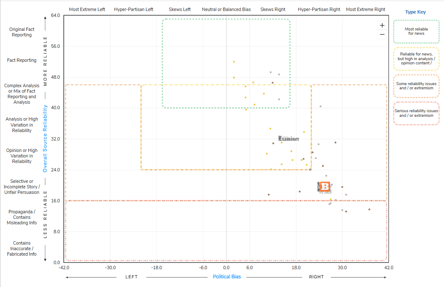The height and width of the screenshot is (287, 444).
Task: Click the zoom in plus button
Action: 382,25
